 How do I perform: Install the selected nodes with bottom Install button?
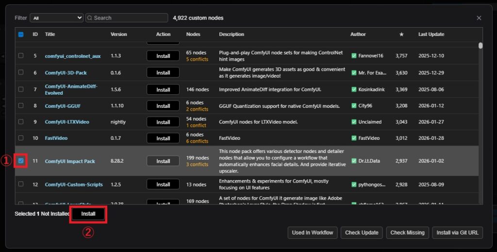click(88, 214)
